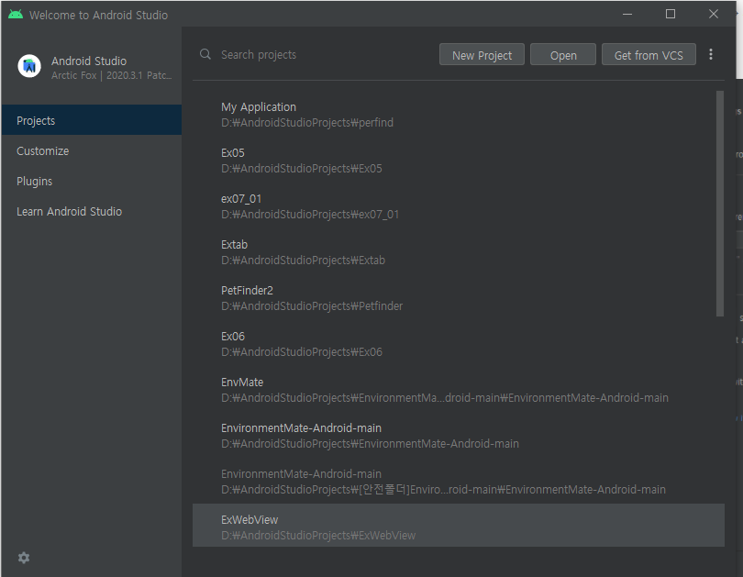Click the projects list scrollbar
Viewport: 743px width, 577px height.
pos(720,204)
